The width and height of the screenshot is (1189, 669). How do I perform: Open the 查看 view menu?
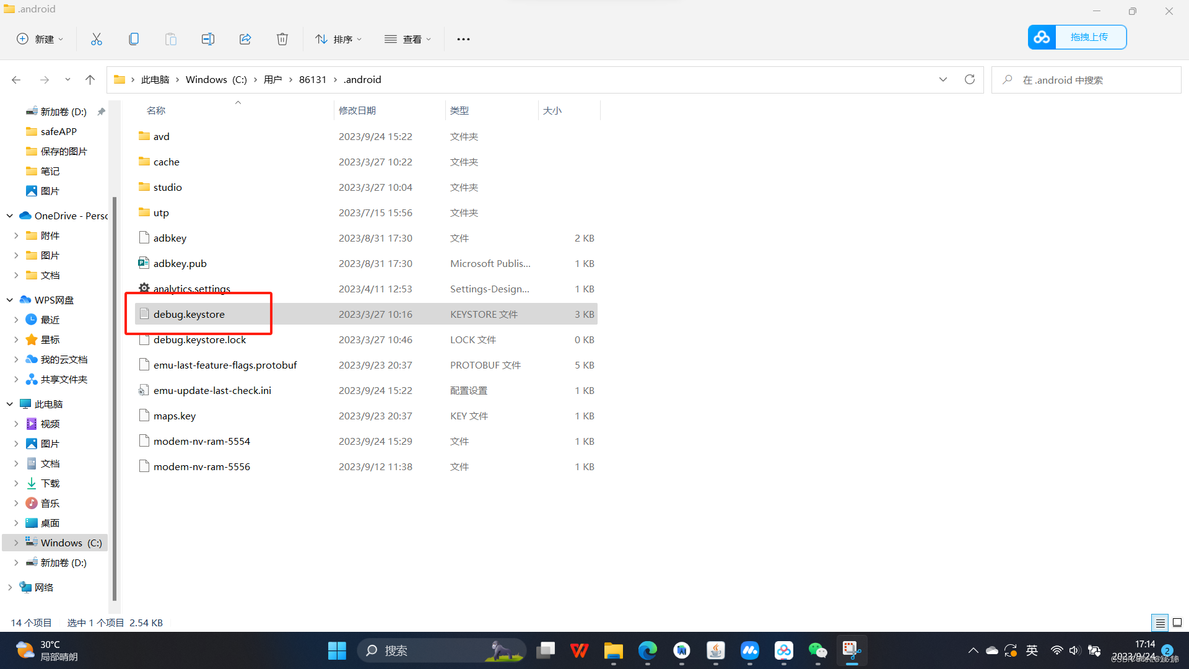407,39
